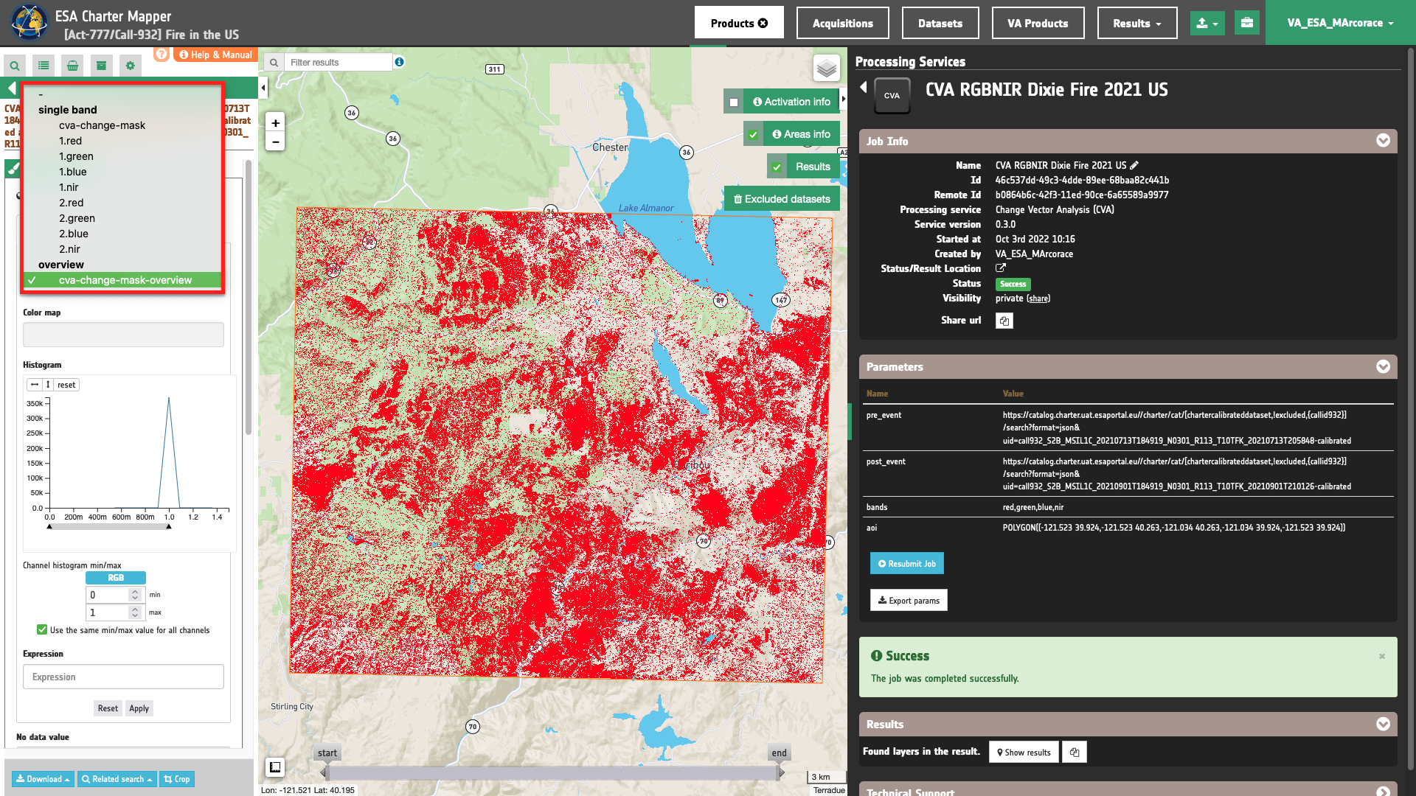Collapse the Parameters section
The width and height of the screenshot is (1416, 796).
pyautogui.click(x=1383, y=367)
